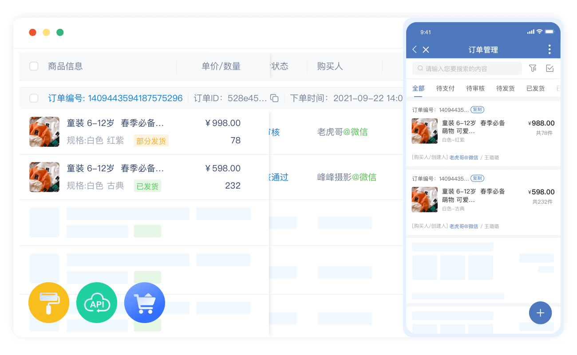Click the yellow paint roller icon

(x=49, y=303)
